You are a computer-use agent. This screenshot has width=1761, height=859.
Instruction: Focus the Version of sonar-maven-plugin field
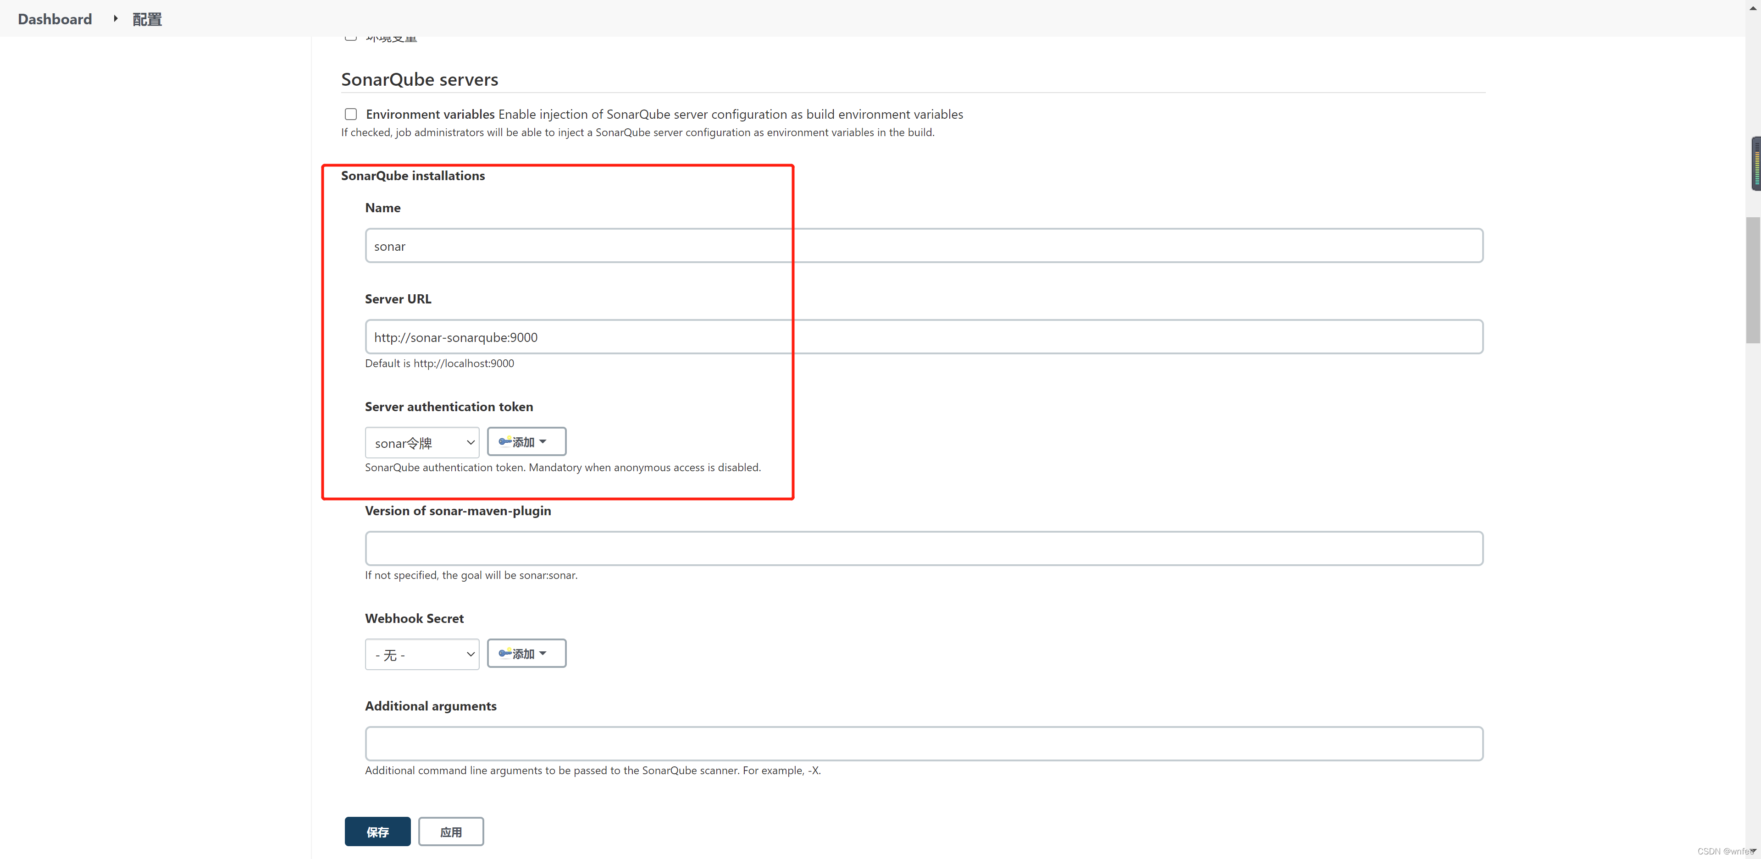(x=924, y=549)
